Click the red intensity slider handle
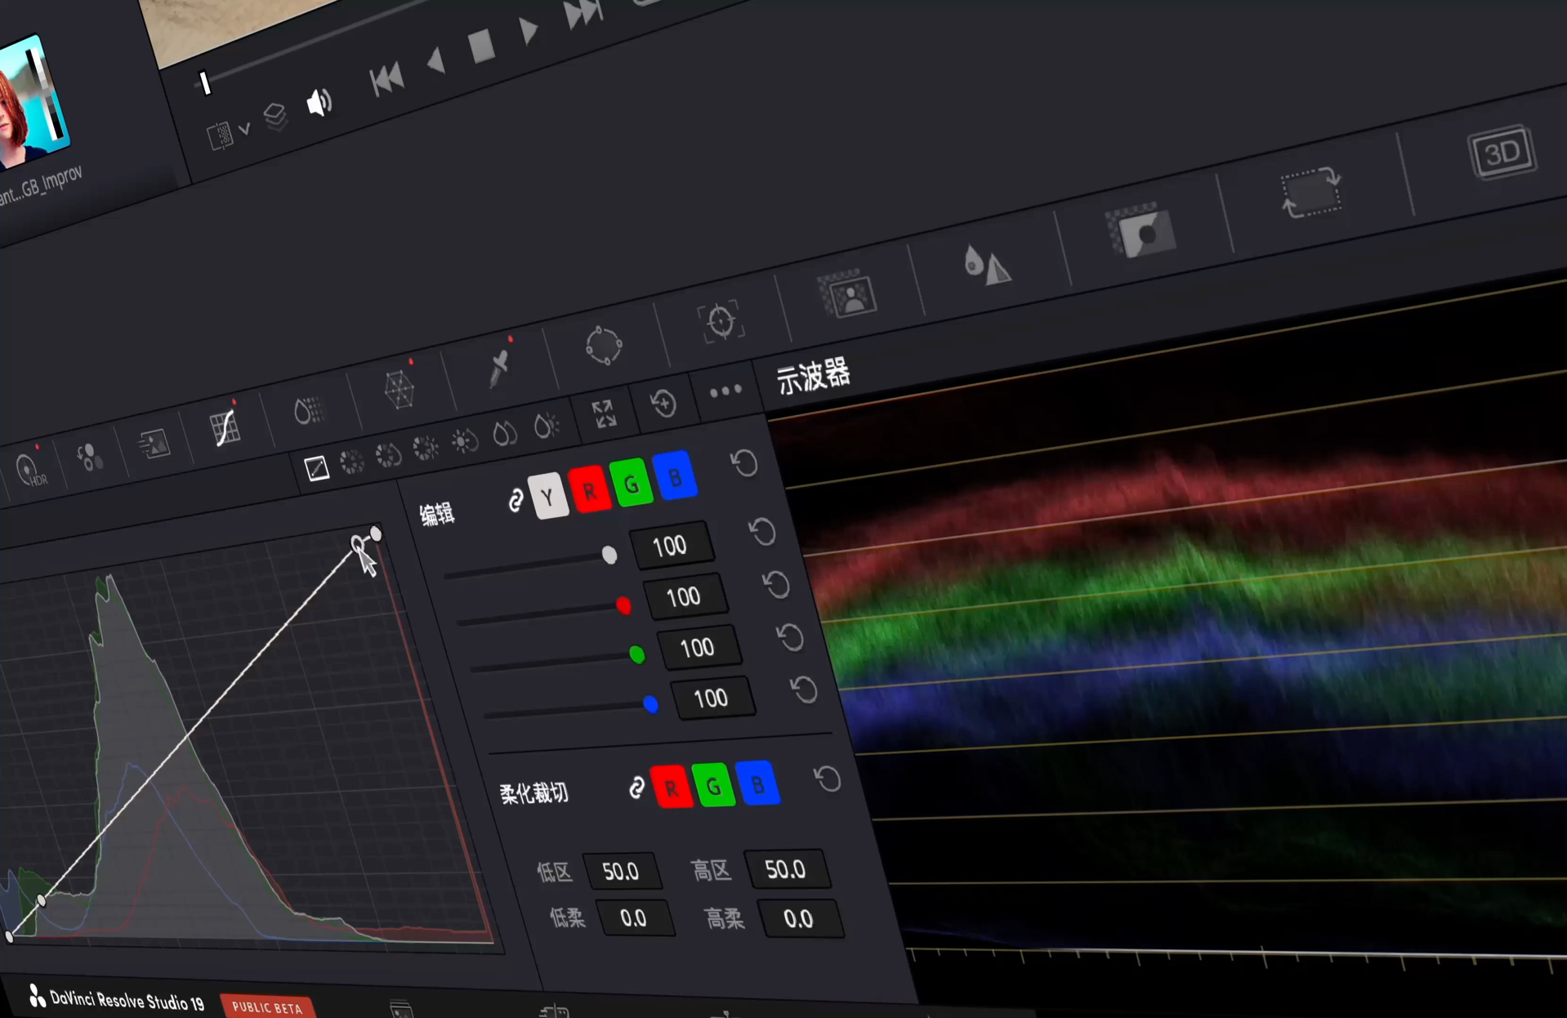The image size is (1567, 1018). tap(623, 605)
